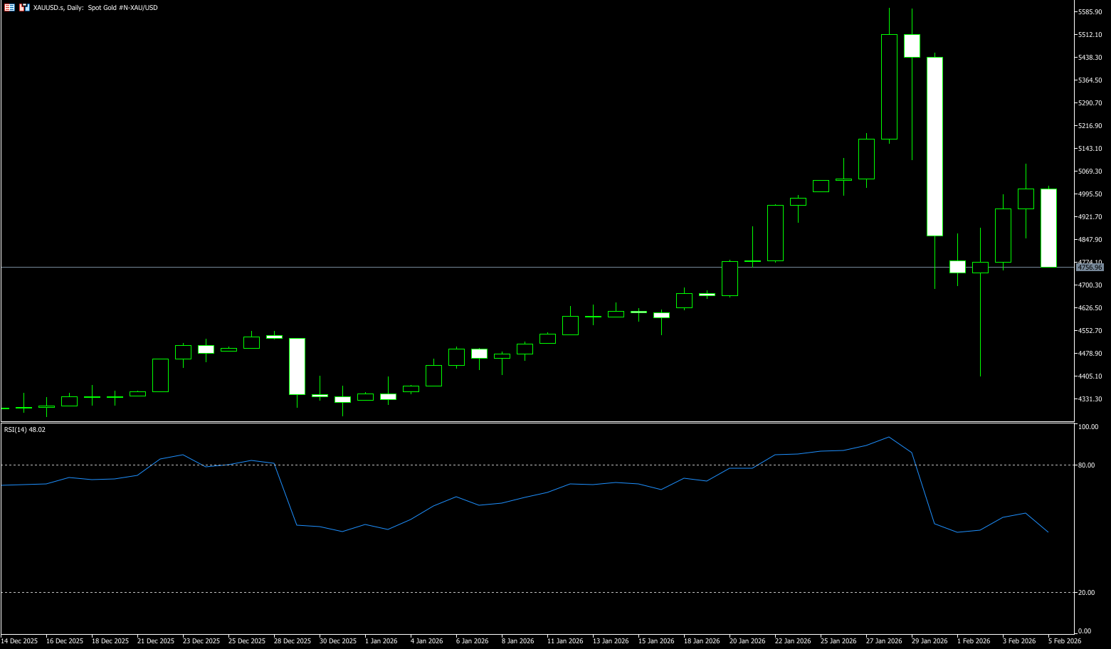Click the 4331.30 label on price scale
This screenshot has width=1111, height=649.
pos(1090,399)
